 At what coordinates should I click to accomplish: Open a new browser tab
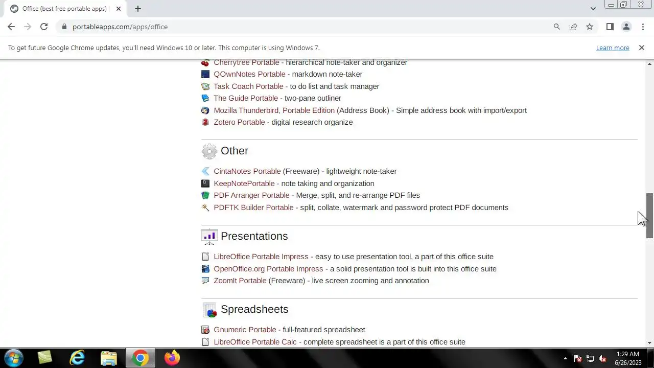138,9
